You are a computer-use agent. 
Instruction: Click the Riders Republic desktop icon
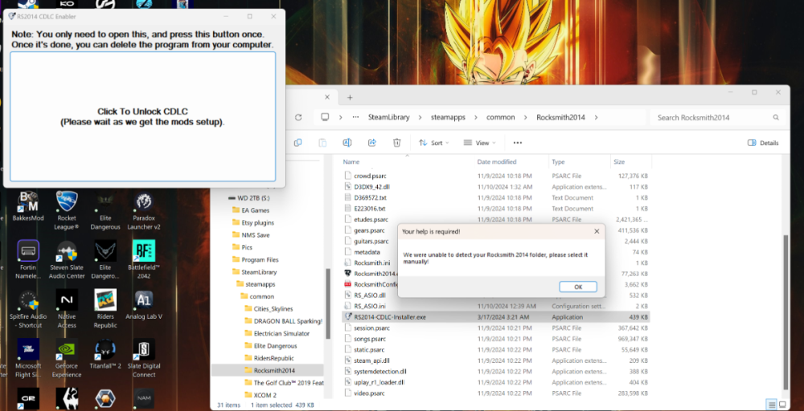(105, 308)
